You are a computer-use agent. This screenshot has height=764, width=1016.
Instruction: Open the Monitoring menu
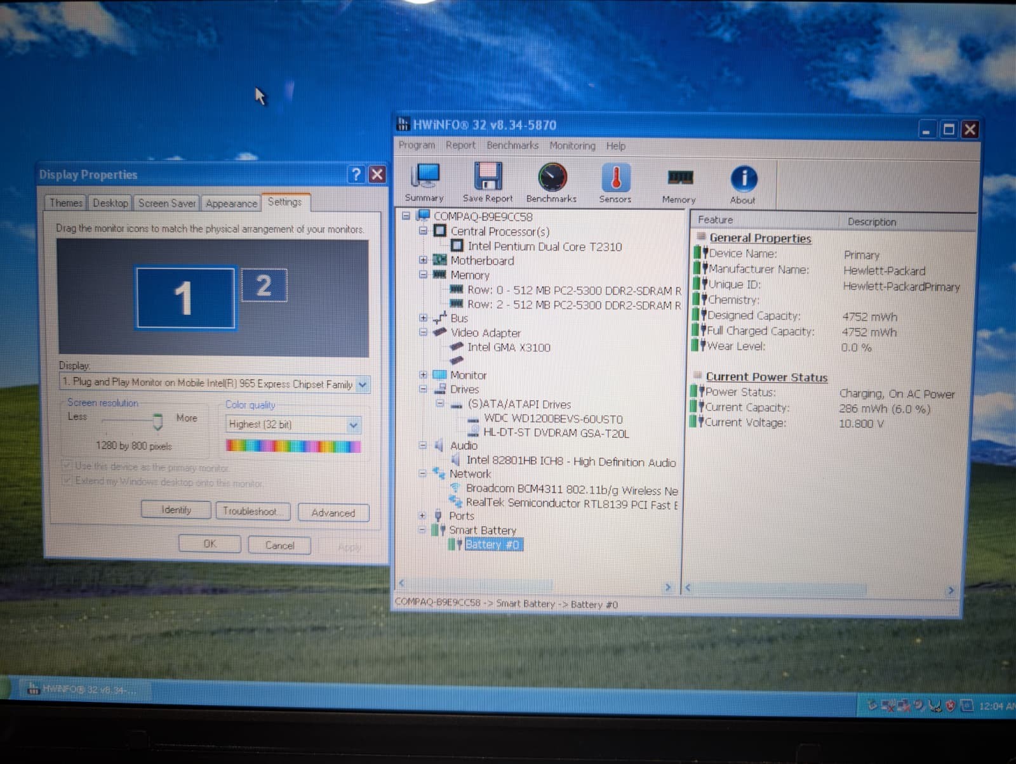click(x=573, y=146)
